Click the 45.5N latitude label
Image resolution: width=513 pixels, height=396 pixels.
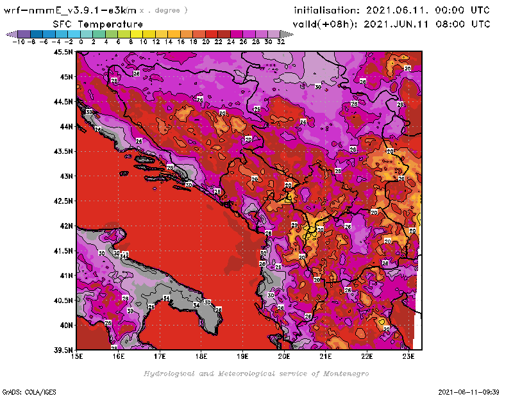pyautogui.click(x=63, y=52)
